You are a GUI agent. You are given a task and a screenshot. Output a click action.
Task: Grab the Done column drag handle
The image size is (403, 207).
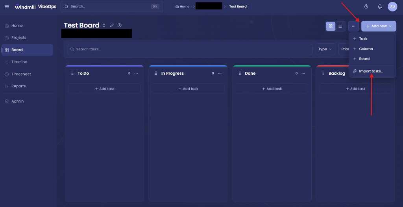240,73
